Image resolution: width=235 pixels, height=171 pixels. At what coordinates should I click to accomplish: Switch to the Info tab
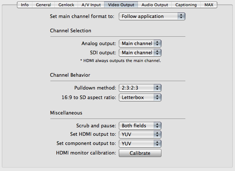(x=25, y=5)
